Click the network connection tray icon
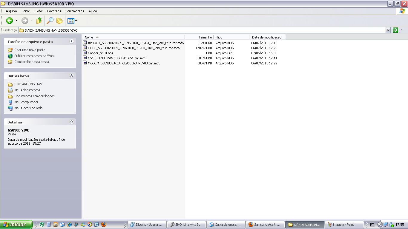Image resolution: width=408 pixels, height=229 pixels. point(386,225)
